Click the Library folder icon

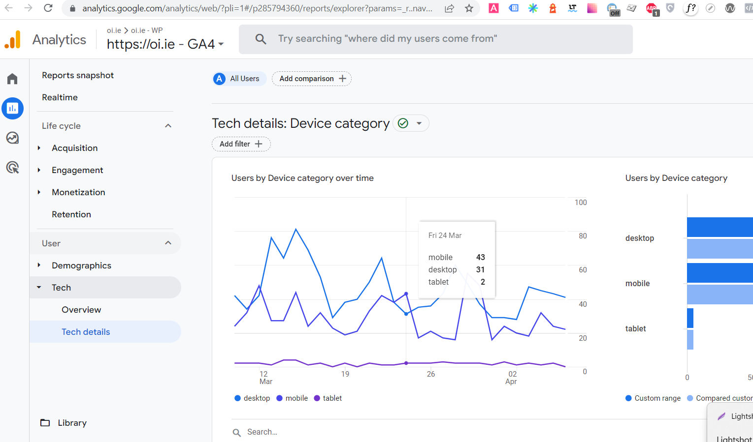pos(45,422)
